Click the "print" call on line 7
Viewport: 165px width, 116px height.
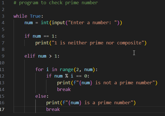coord(42,43)
